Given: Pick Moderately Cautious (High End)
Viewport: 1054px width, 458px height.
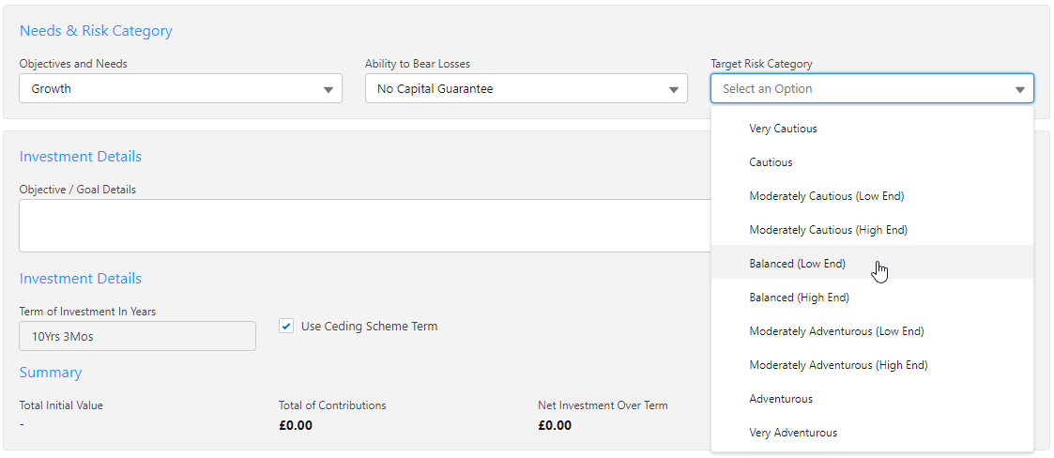Looking at the screenshot, I should coord(828,230).
